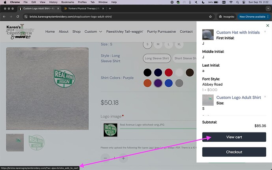Screen dimensions: 272x170
Task: Click New Chrome available update button
Action: [x=254, y=17]
